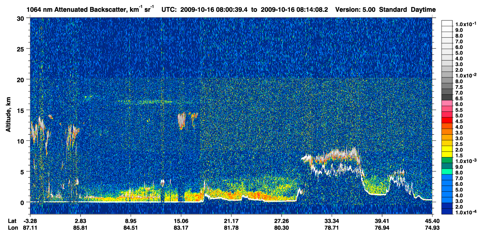The image size is (480, 246).
Task: Click longitude value '84.51'
Action: click(x=130, y=228)
